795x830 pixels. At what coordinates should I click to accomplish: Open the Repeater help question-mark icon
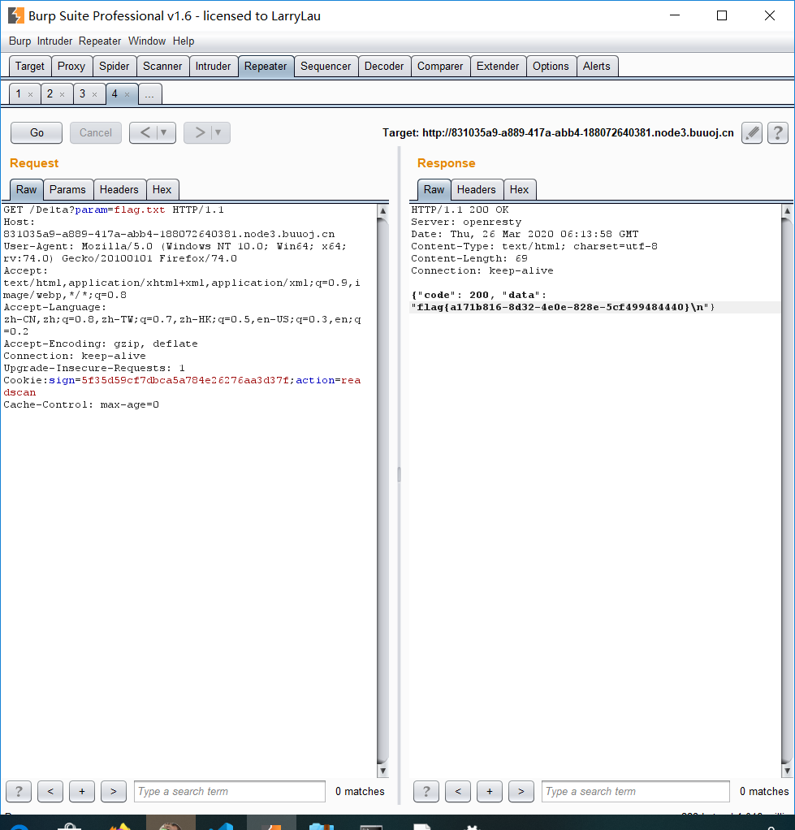coord(777,133)
